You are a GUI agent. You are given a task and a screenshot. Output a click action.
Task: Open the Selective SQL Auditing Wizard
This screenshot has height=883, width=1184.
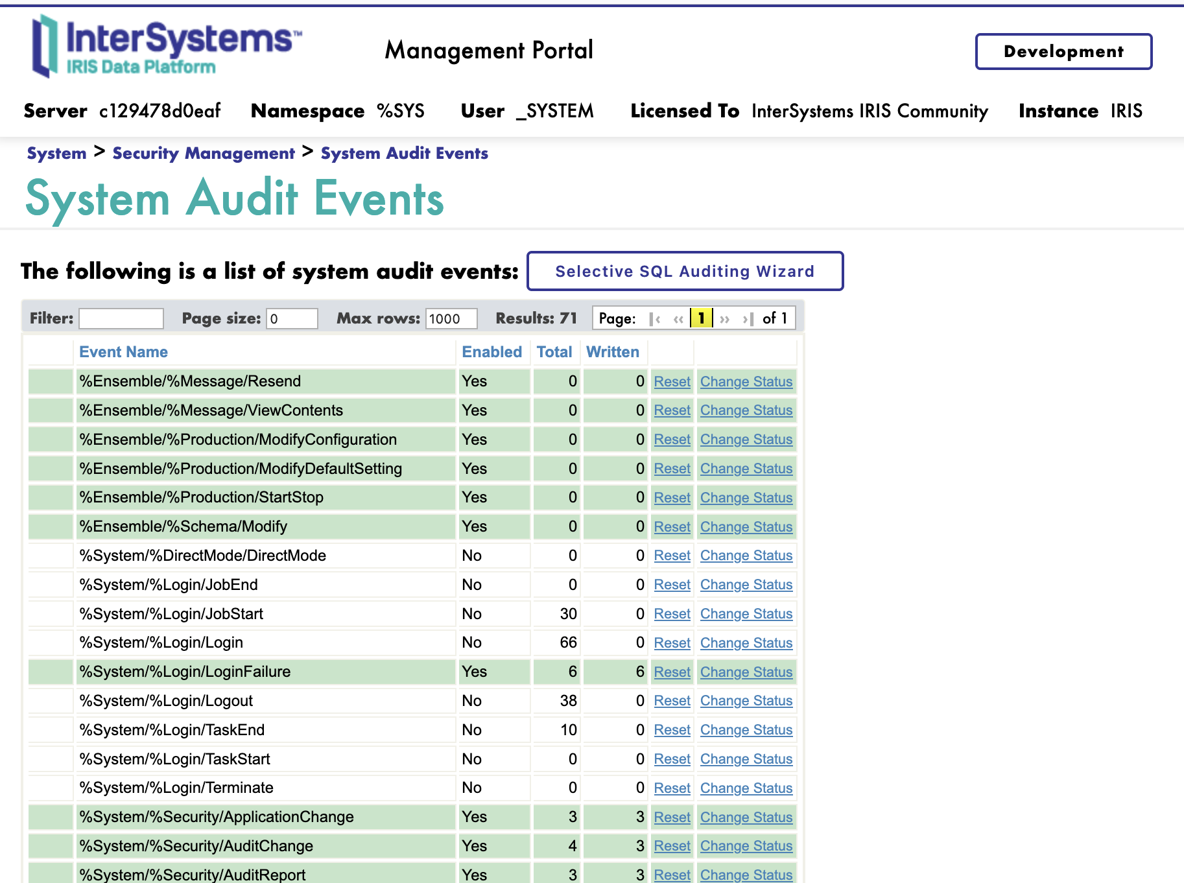(685, 271)
